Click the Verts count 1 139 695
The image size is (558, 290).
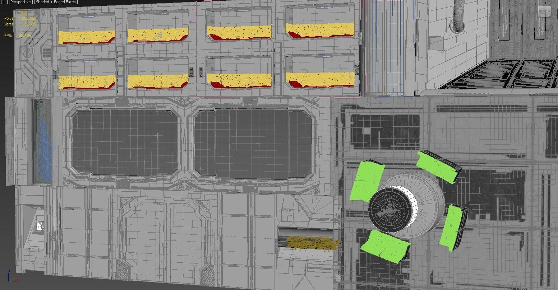[x=27, y=24]
